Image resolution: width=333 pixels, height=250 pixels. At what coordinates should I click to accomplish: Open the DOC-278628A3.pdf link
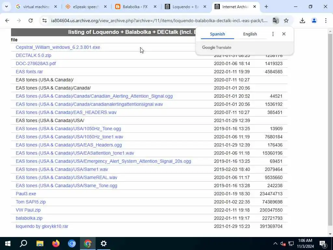coord(36,63)
